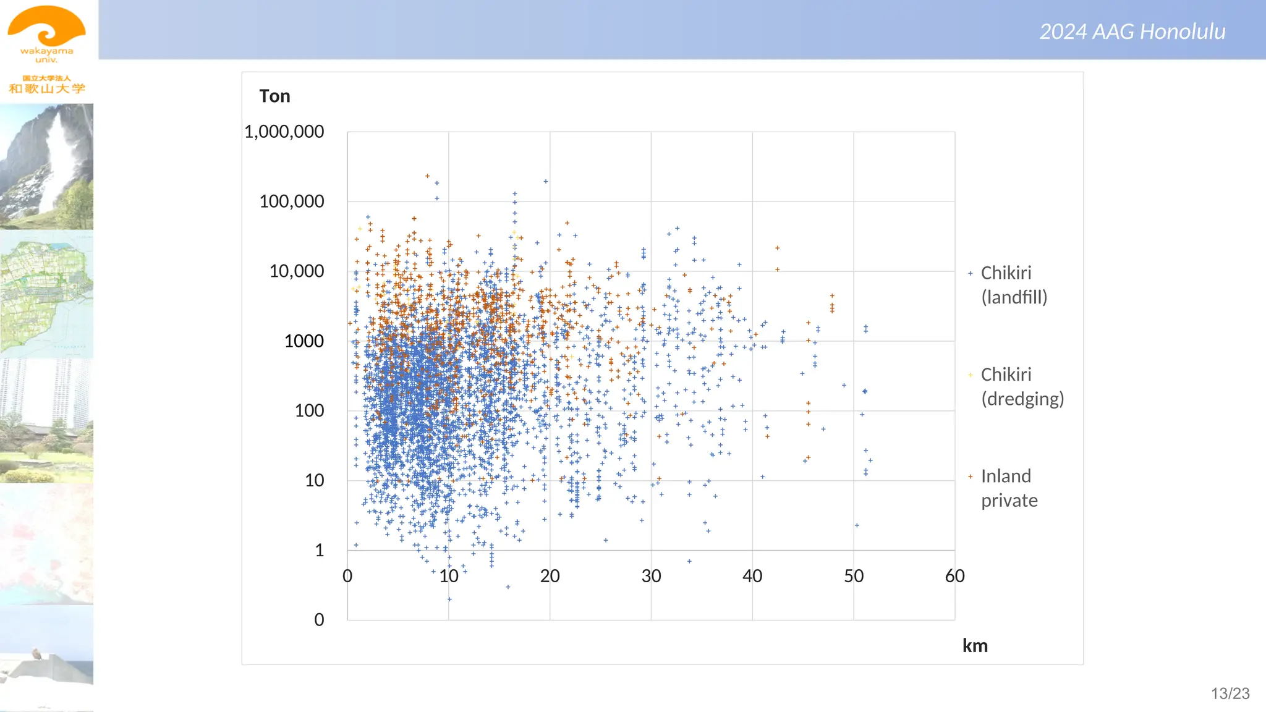Click the blue landfill legend marker
The image size is (1266, 712).
pos(971,273)
